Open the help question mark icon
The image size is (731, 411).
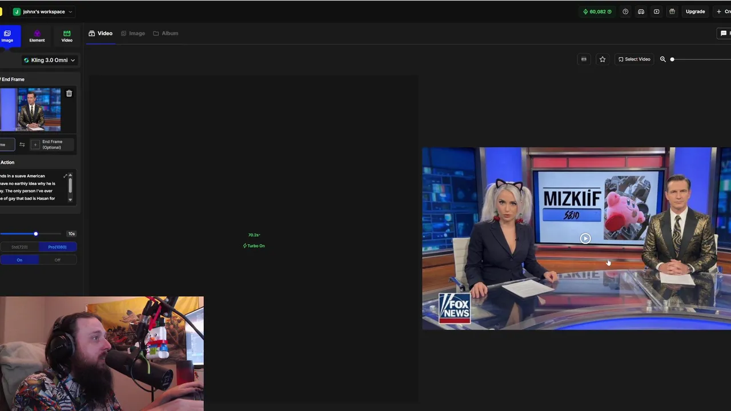coord(625,11)
